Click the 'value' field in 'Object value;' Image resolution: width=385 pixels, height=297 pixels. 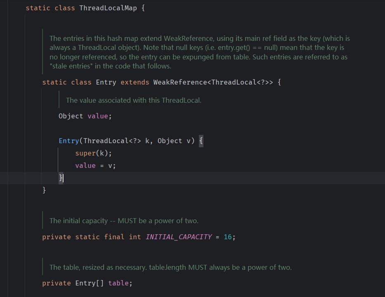point(98,116)
